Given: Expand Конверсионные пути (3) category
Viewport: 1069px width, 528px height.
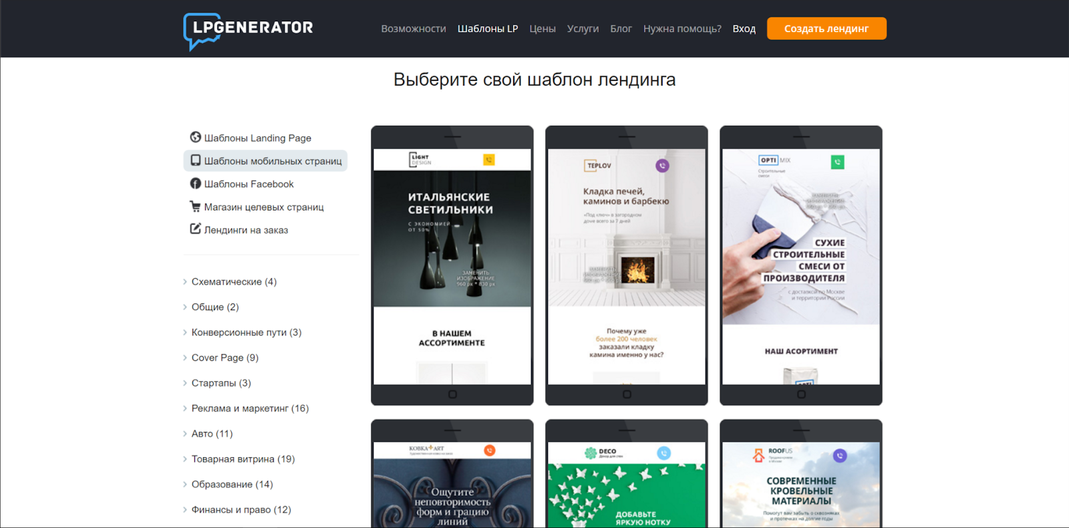Looking at the screenshot, I should [x=247, y=333].
